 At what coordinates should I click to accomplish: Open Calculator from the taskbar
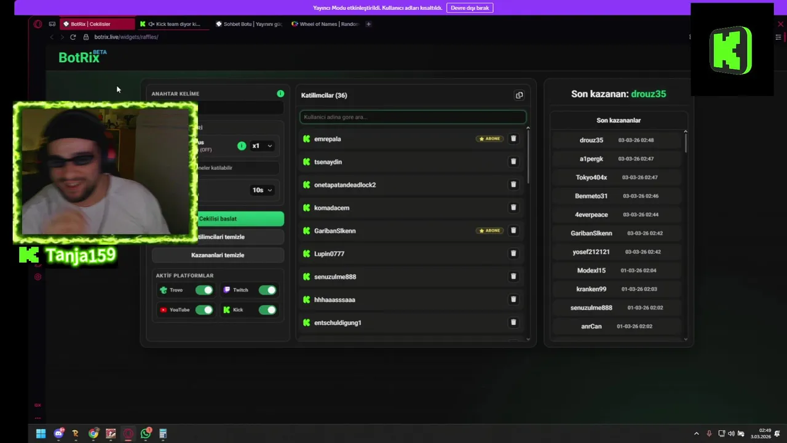pos(163,434)
